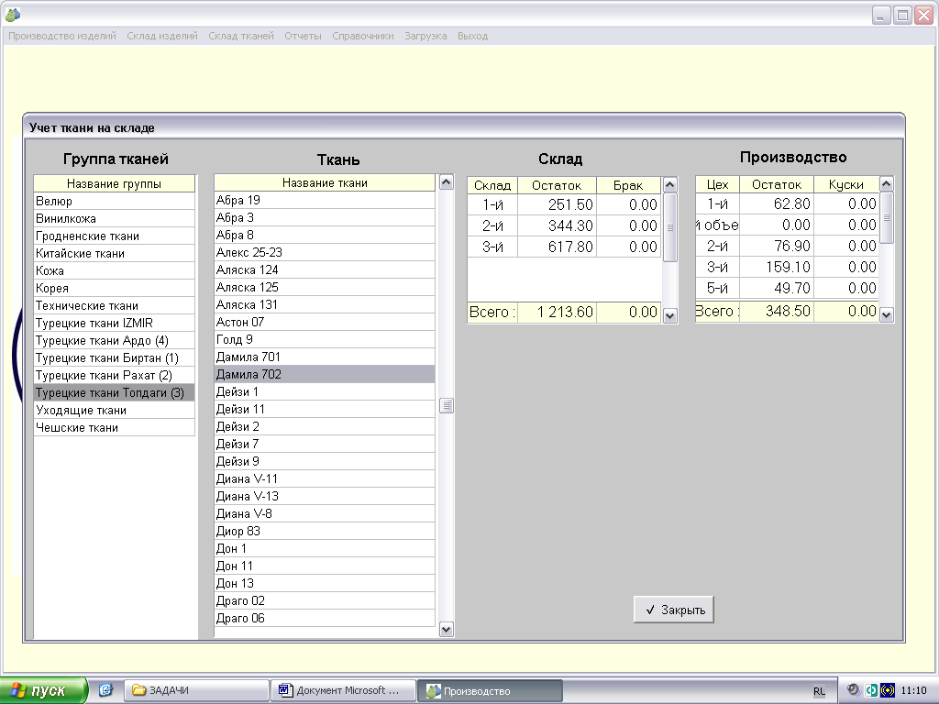Select fabric Астон 07

click(x=325, y=322)
